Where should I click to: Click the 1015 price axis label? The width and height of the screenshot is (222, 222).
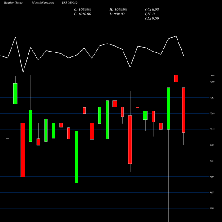tap(212, 129)
